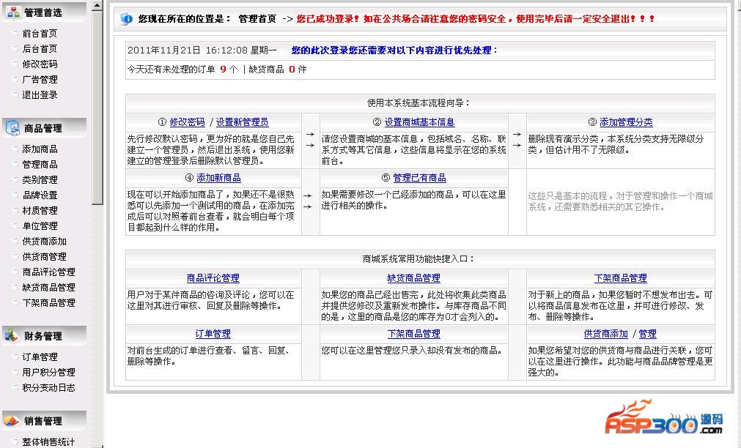Open 单位管理 in the sidebar
741x448 pixels.
[40, 225]
